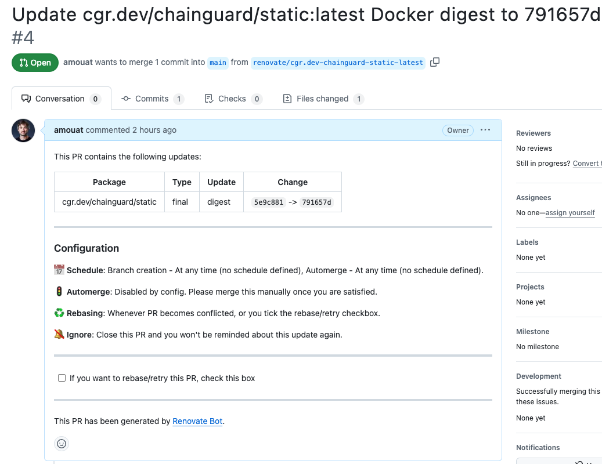This screenshot has width=602, height=464.
Task: Open the comment options kebab menu
Action: coord(485,130)
